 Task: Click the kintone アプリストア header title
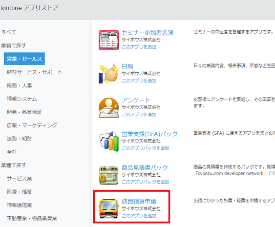tap(30, 8)
